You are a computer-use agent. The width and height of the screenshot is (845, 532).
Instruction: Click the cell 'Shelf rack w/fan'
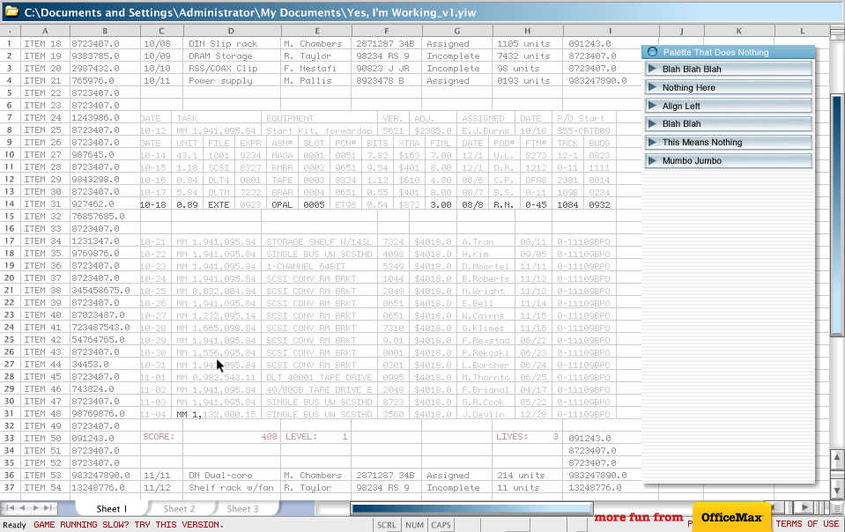[232, 488]
